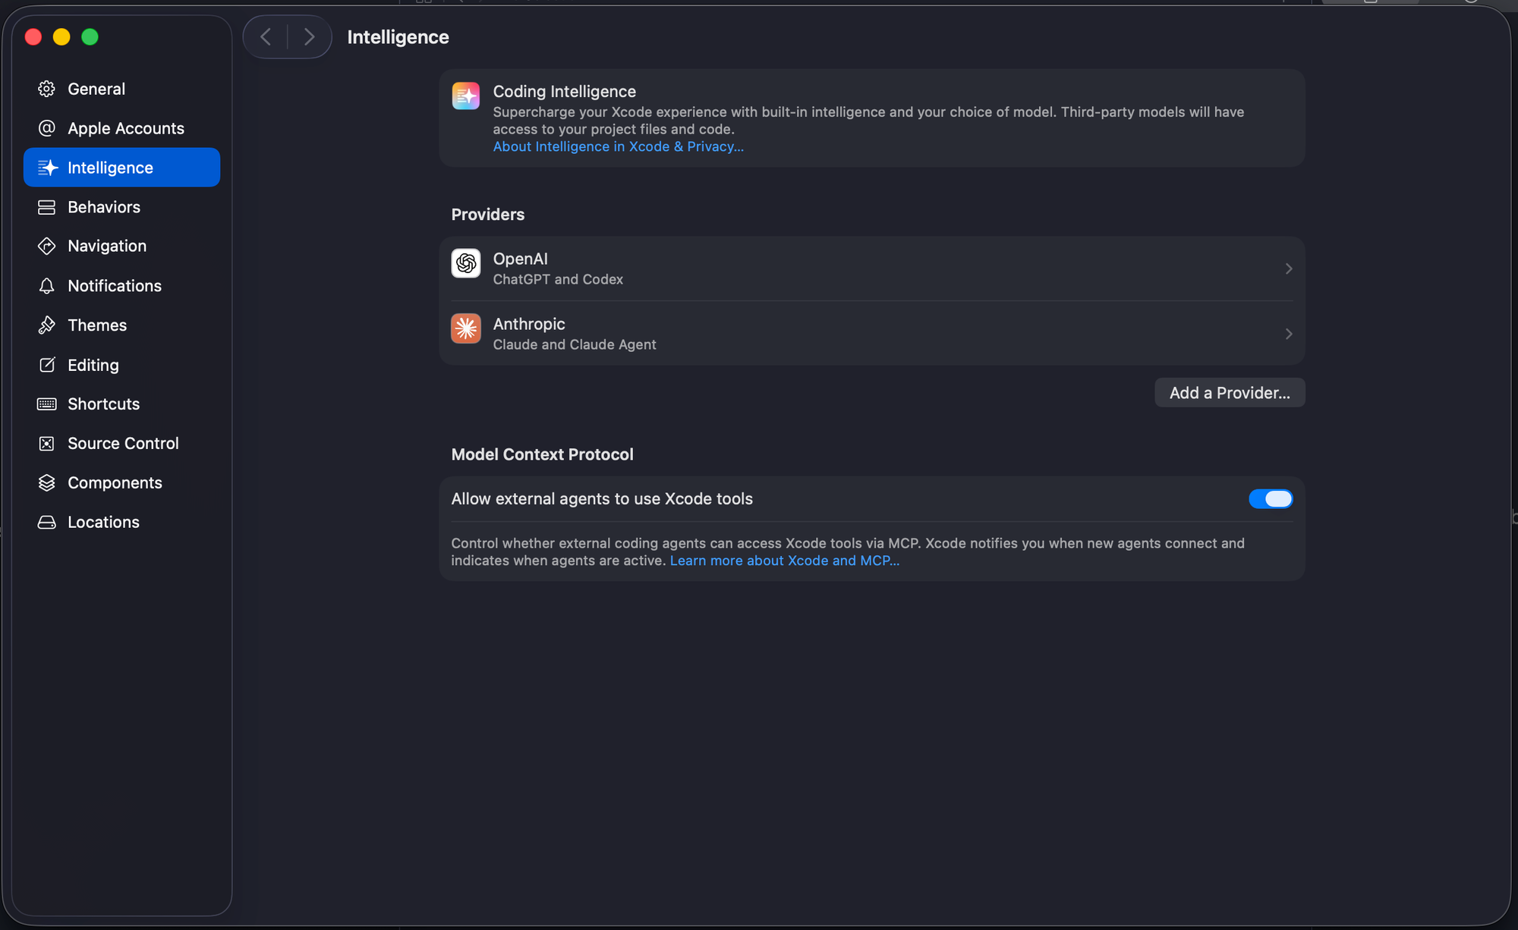1518x930 pixels.
Task: Select Shortcuts in the sidebar
Action: click(103, 404)
